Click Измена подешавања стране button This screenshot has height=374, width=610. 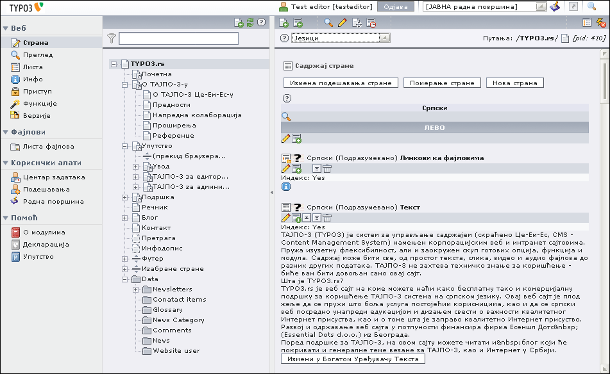click(341, 83)
